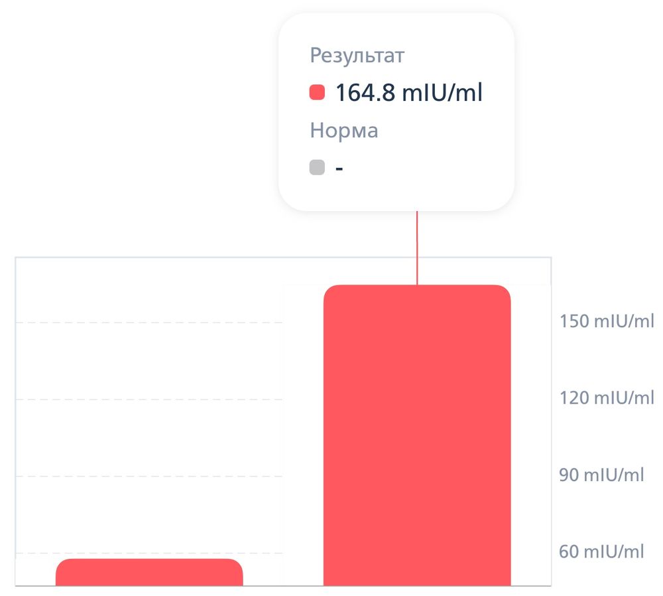Click the Результат label in the tooltip
The width and height of the screenshot is (663, 596).
click(x=357, y=56)
